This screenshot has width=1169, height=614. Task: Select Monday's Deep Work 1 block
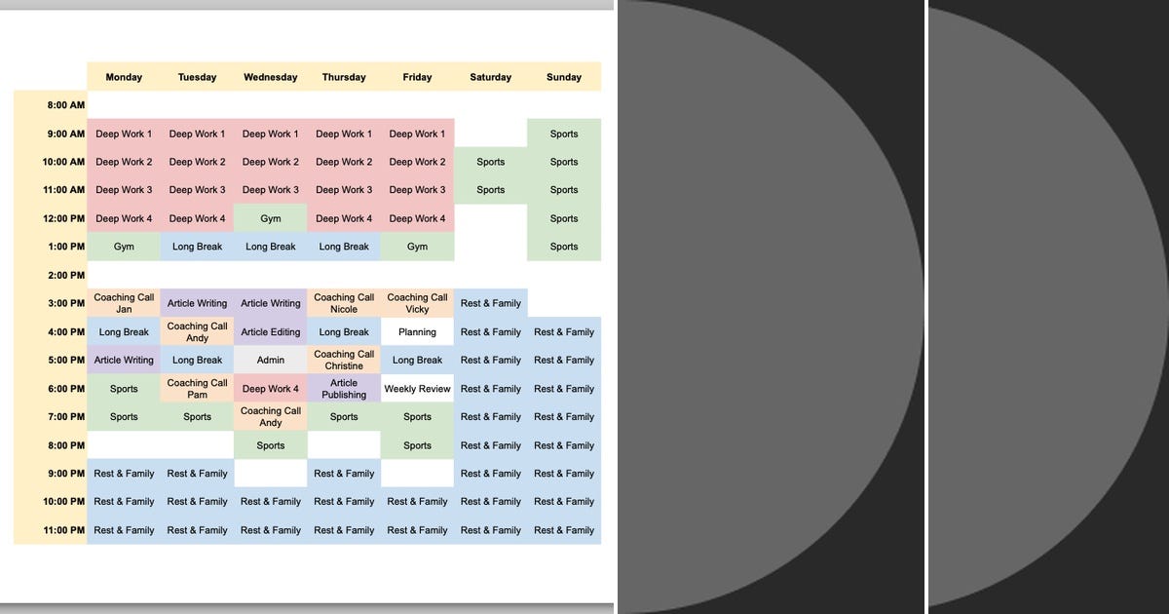pyautogui.click(x=123, y=134)
